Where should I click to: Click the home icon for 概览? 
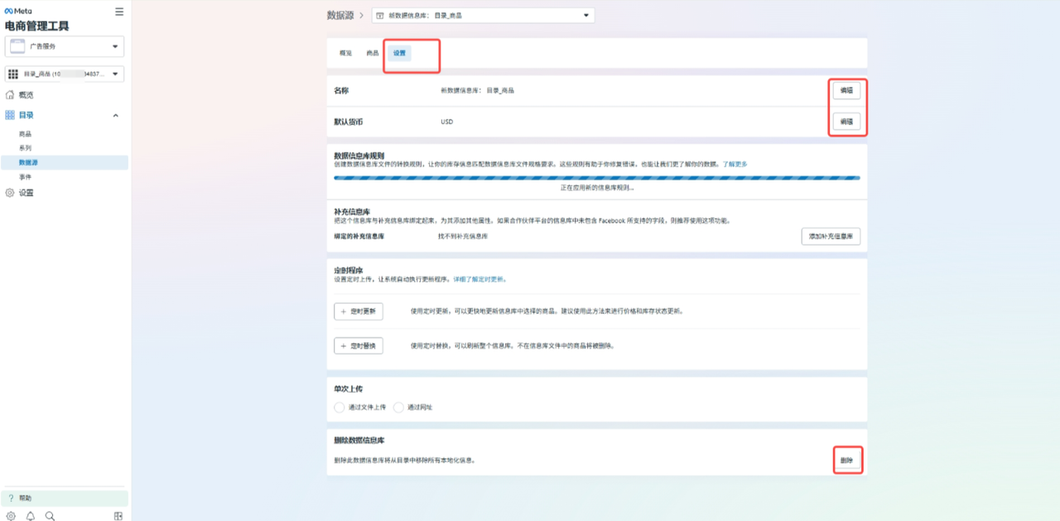(10, 95)
